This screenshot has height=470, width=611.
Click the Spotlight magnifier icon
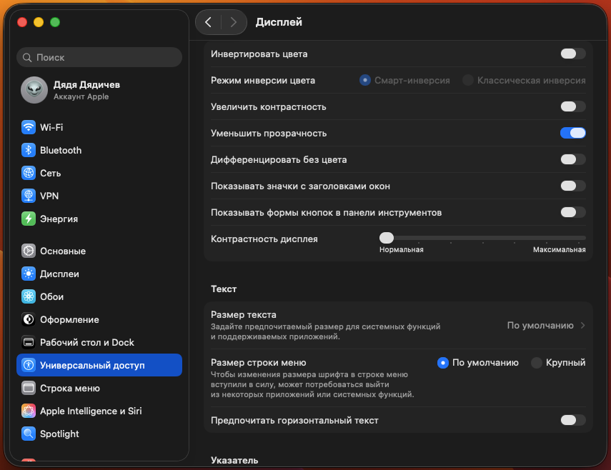(x=29, y=434)
